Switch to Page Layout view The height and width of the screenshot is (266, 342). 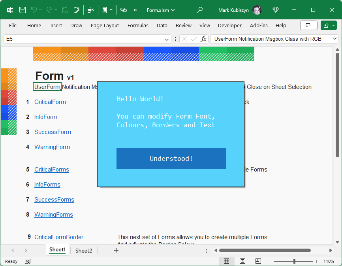coord(242,261)
